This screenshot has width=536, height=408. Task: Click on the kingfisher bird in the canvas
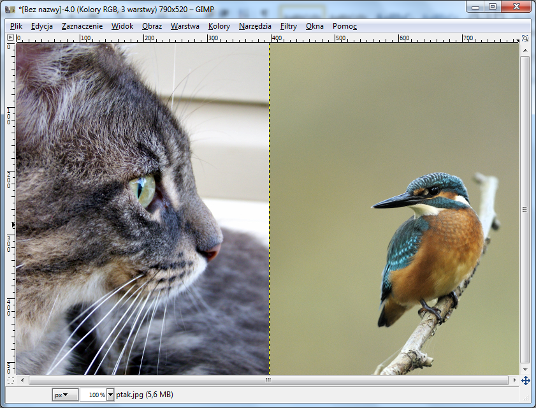431,250
